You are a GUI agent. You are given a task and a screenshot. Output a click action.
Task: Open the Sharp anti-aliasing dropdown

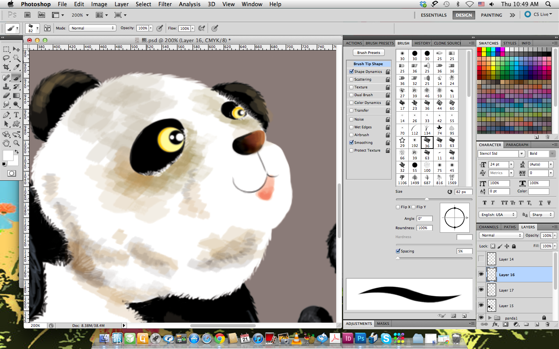[x=542, y=214]
